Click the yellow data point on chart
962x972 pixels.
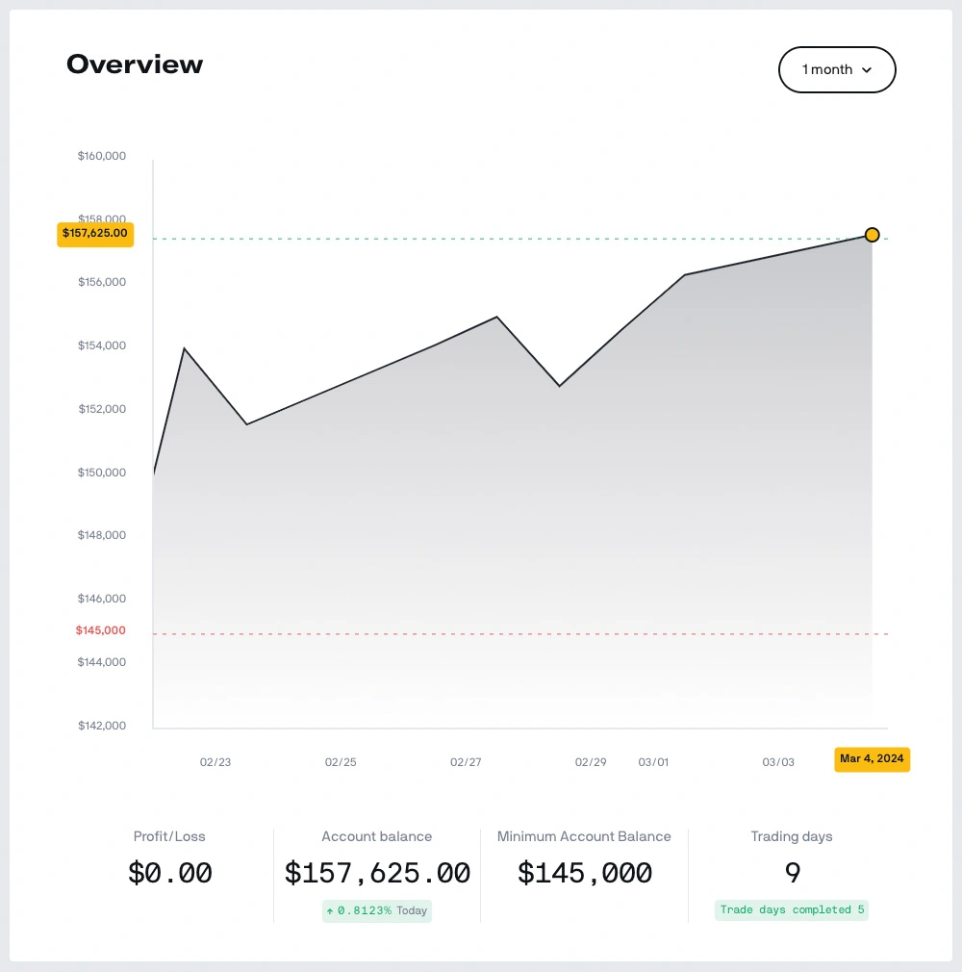pos(872,235)
